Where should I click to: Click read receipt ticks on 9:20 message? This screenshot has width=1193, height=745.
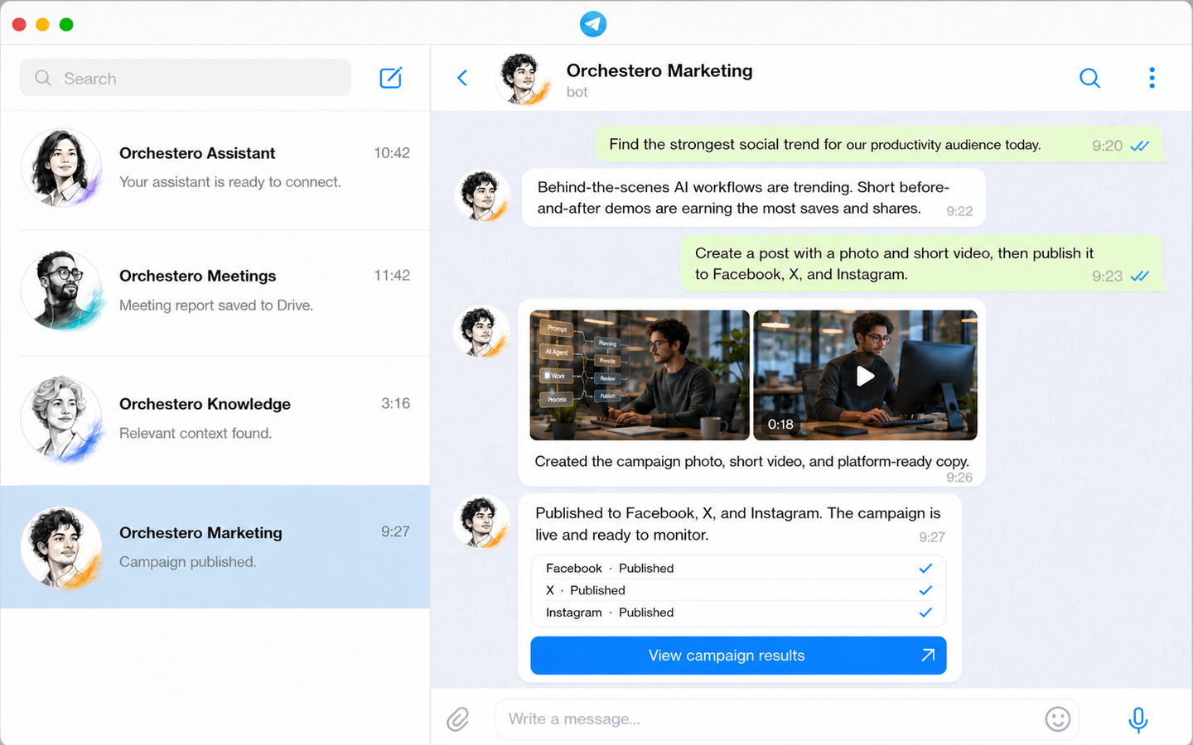coord(1140,146)
